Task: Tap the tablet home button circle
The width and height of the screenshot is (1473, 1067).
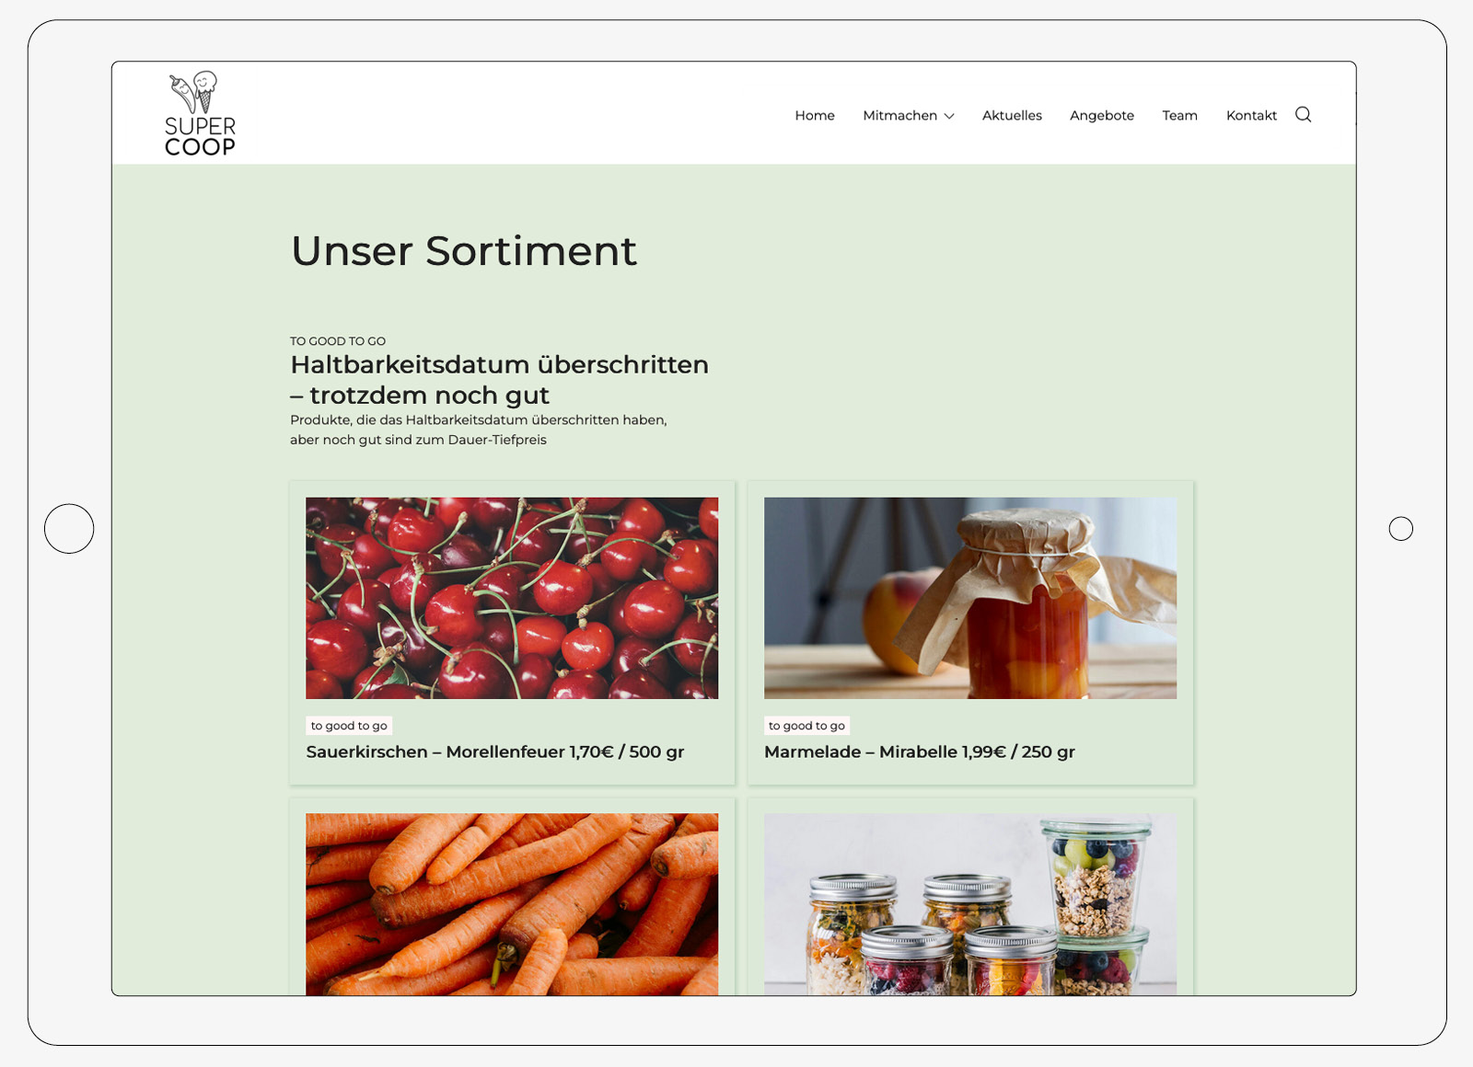Action: point(69,529)
